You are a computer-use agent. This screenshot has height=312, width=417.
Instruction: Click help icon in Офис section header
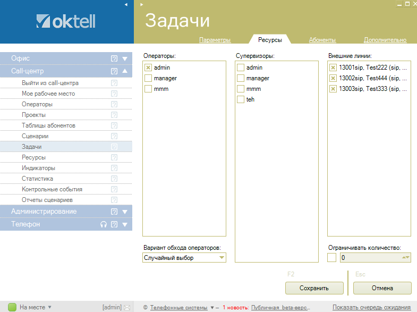[x=114, y=58]
